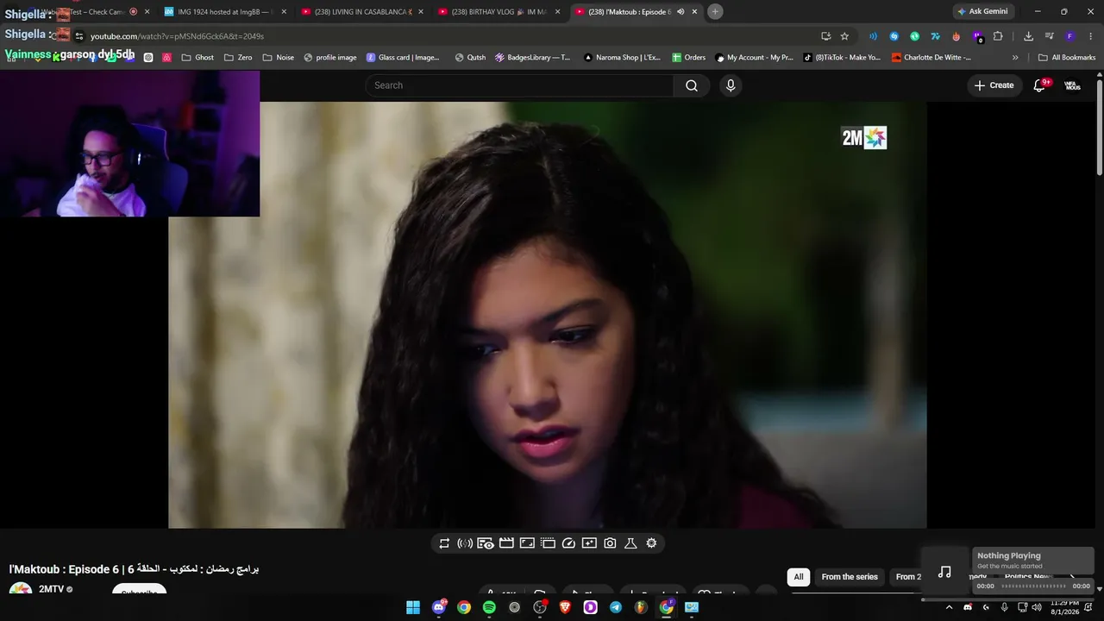Click the site information icon in address bar

tap(78, 36)
